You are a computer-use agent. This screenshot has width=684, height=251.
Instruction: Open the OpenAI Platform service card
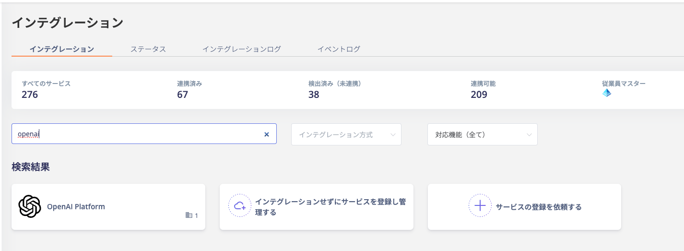[108, 207]
